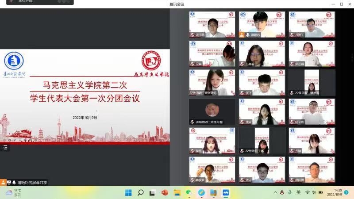Select the narrow video tile labeled 22级思政一班
Image resolution: width=354 pixels, height=199 pixels.
[312, 83]
